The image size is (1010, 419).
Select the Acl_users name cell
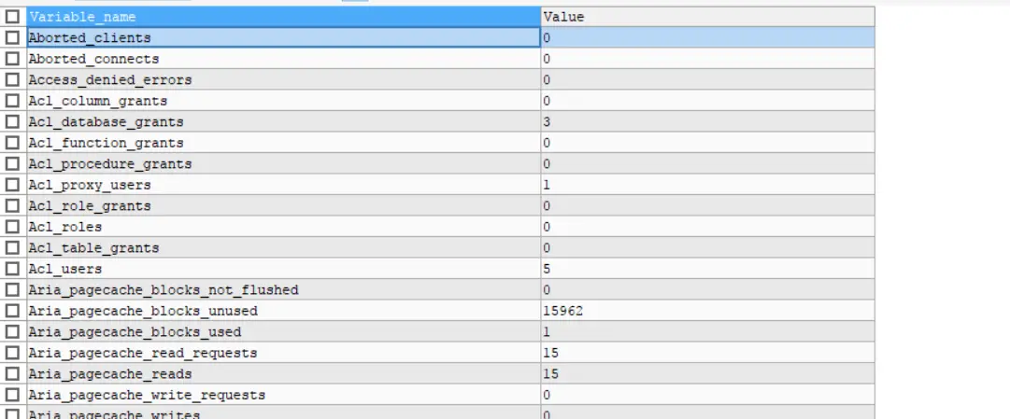(x=283, y=269)
